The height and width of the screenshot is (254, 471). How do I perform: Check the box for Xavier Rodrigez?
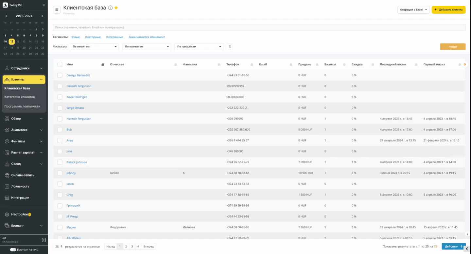[x=60, y=97]
